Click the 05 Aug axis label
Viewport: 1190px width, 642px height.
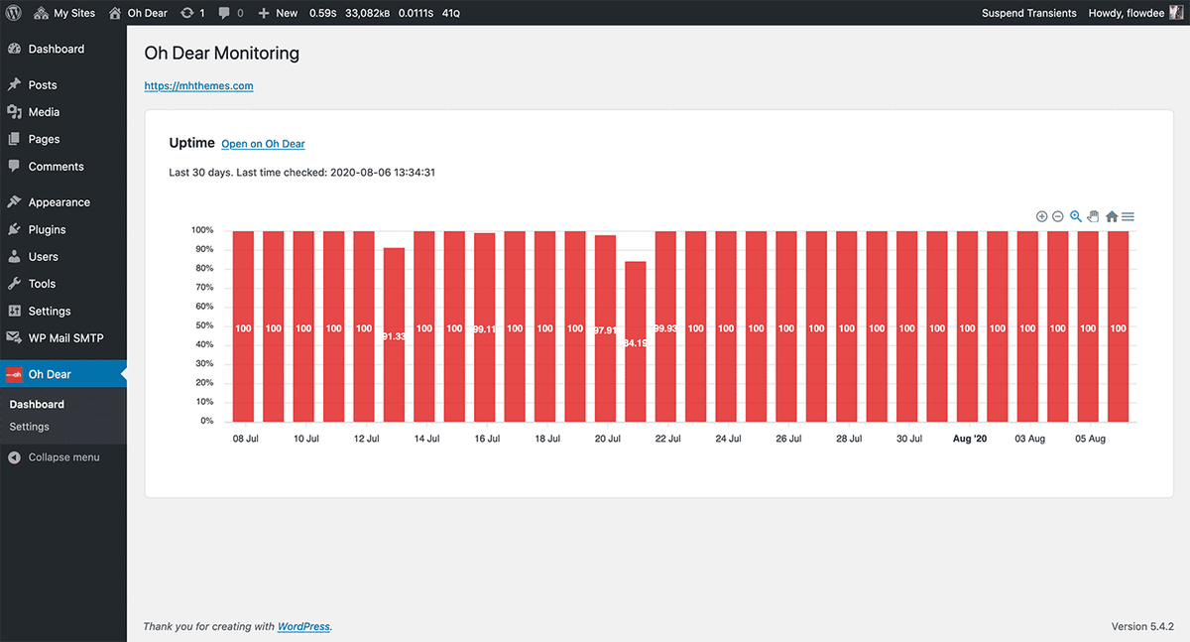1090,439
